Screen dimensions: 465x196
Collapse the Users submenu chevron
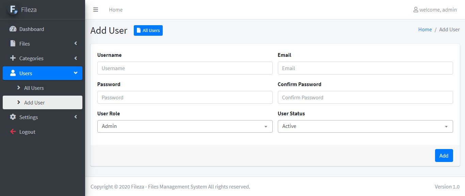tap(76, 73)
